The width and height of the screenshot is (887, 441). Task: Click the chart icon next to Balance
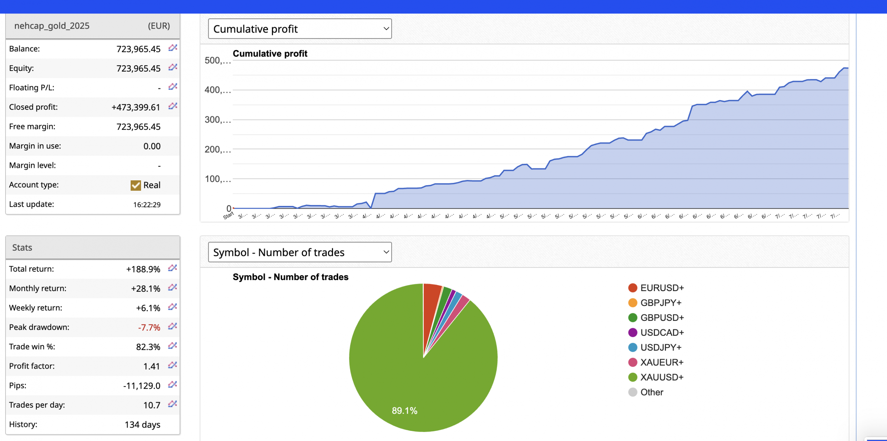(x=173, y=48)
